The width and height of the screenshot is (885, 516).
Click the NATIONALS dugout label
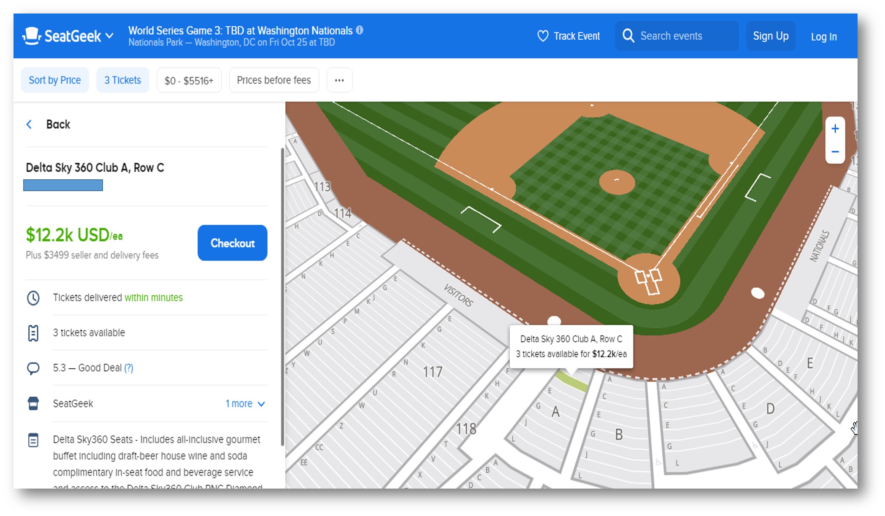(820, 246)
